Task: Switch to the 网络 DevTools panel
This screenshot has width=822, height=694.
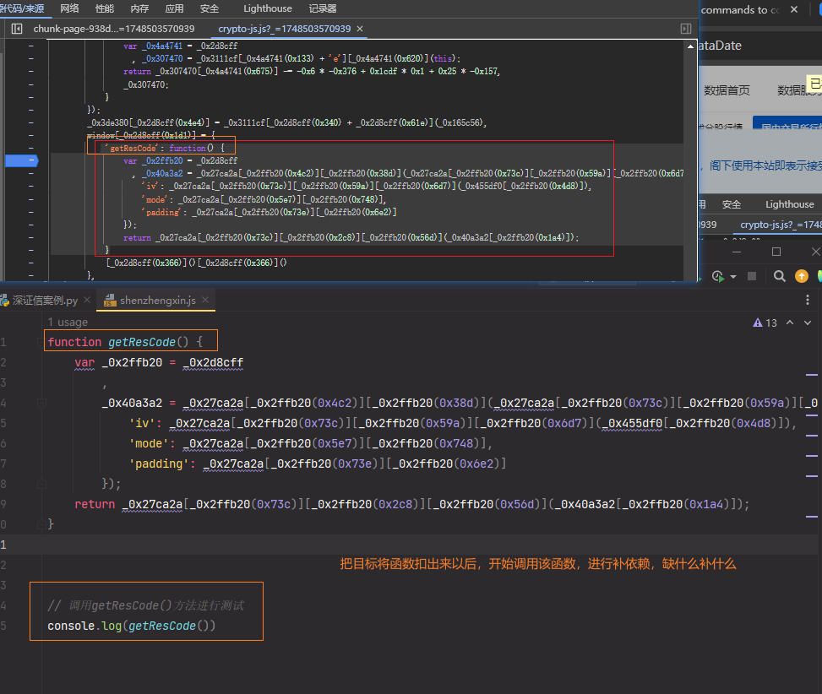Action: click(70, 8)
